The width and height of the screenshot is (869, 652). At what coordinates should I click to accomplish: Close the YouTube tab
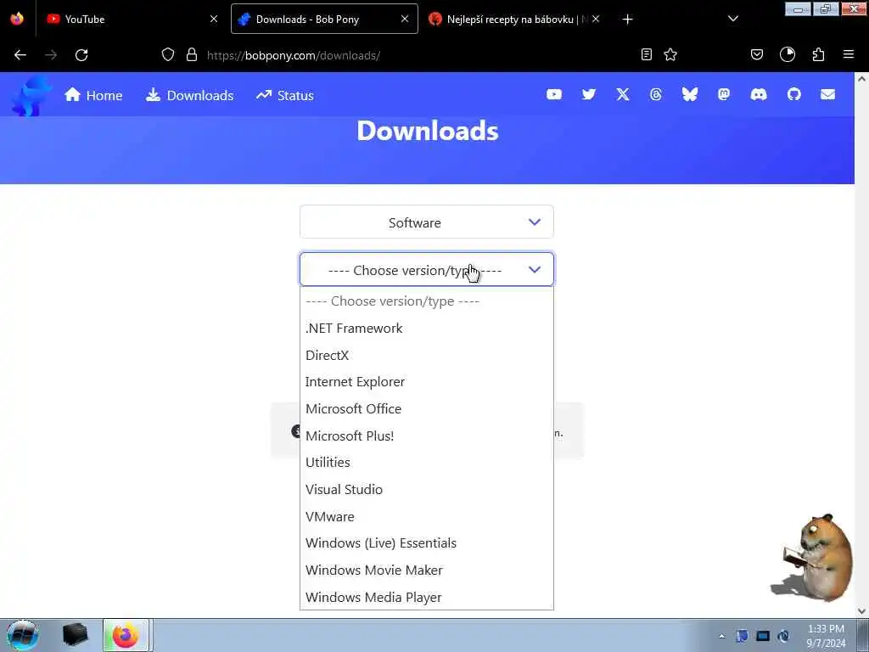pyautogui.click(x=214, y=19)
